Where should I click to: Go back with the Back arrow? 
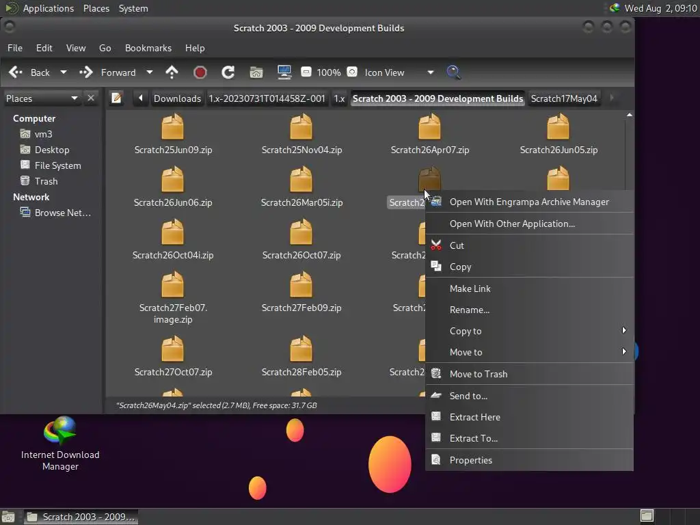click(29, 72)
